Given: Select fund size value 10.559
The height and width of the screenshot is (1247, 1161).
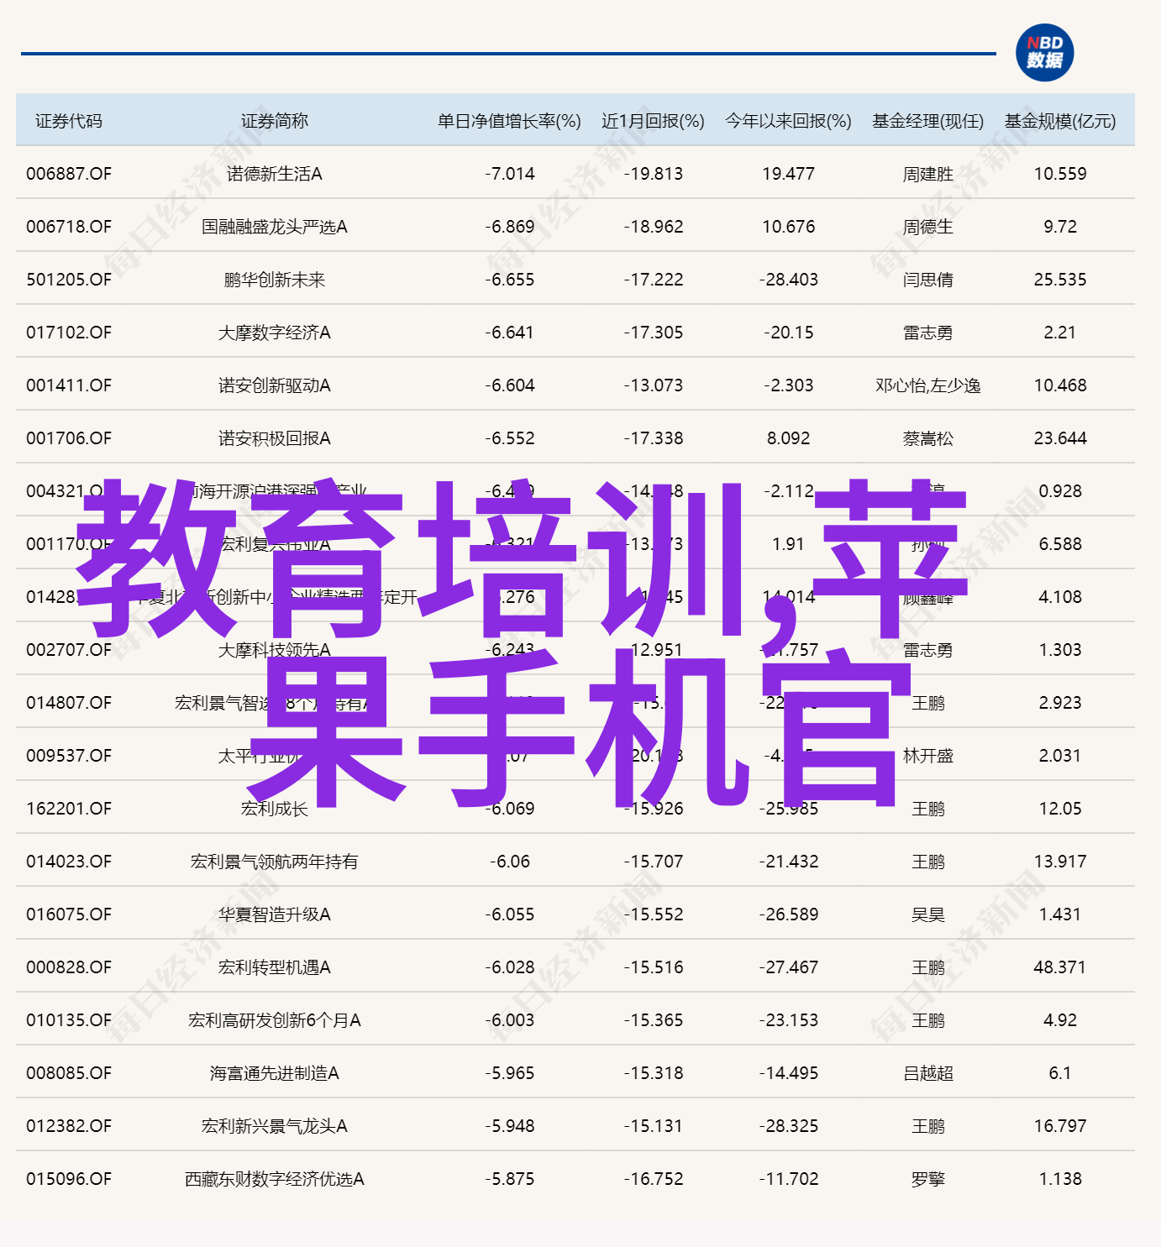Looking at the screenshot, I should point(1060,174).
